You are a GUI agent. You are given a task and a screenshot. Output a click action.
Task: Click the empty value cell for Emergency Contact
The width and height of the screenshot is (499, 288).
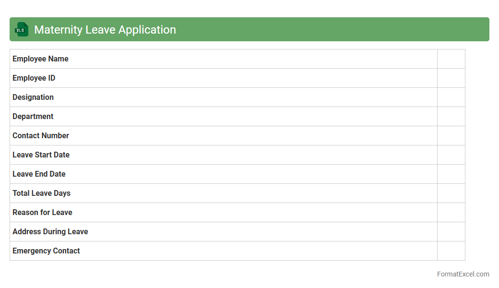[x=451, y=251]
